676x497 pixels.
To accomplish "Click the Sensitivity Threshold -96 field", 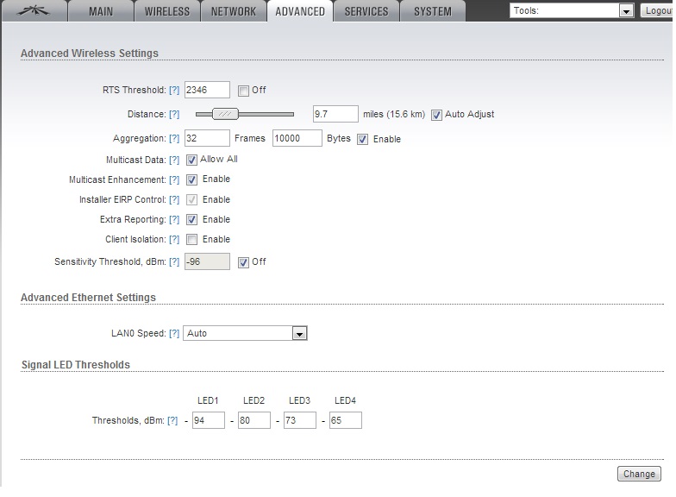I will point(207,261).
